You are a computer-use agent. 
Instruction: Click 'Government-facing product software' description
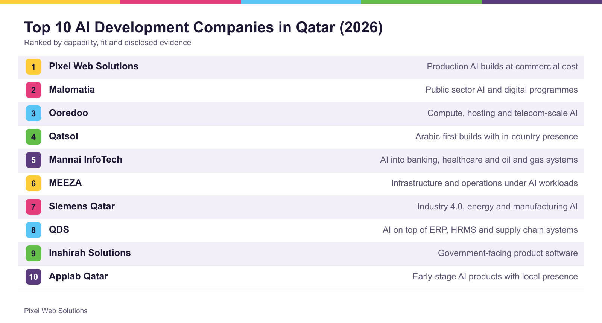coord(508,253)
